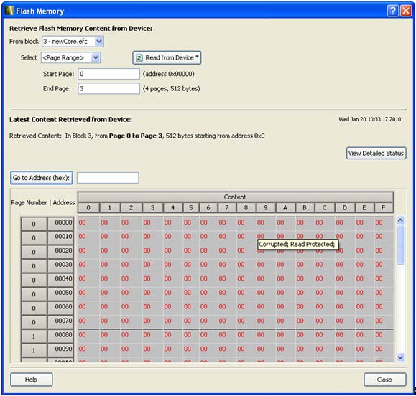Click the vertical scrollbar thumb
The width and height of the screenshot is (416, 396).
point(401,245)
